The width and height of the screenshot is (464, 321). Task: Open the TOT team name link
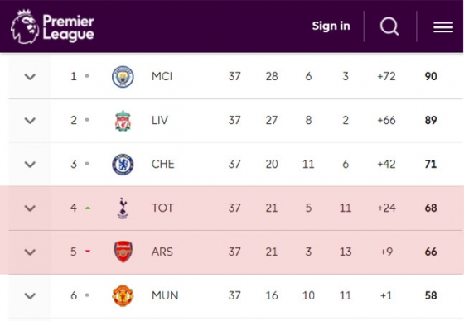point(162,208)
